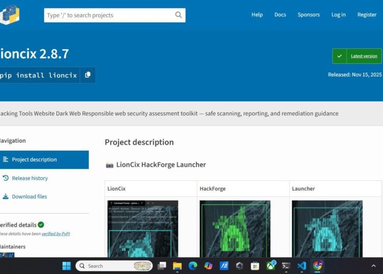Click the Register link

(x=367, y=15)
